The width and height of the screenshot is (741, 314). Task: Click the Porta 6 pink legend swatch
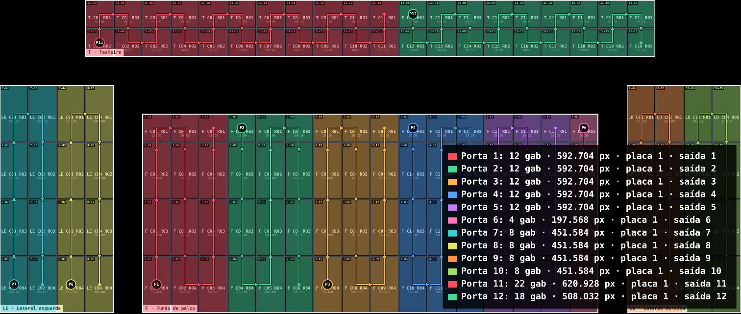pyautogui.click(x=452, y=220)
